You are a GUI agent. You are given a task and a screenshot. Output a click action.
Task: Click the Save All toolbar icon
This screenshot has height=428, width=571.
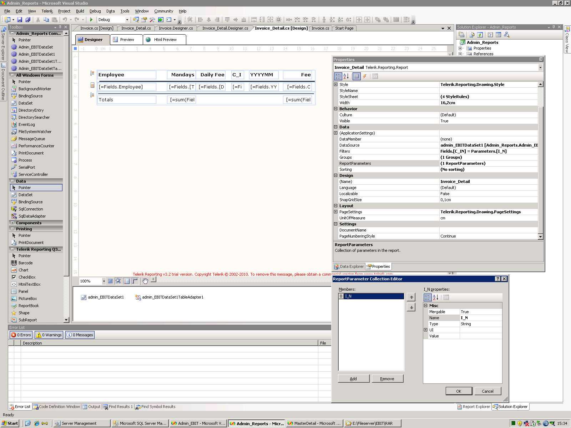click(28, 20)
